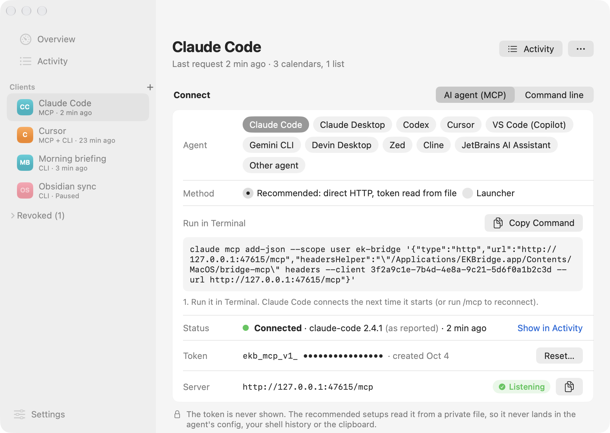Click the Reset... token button

(560, 356)
